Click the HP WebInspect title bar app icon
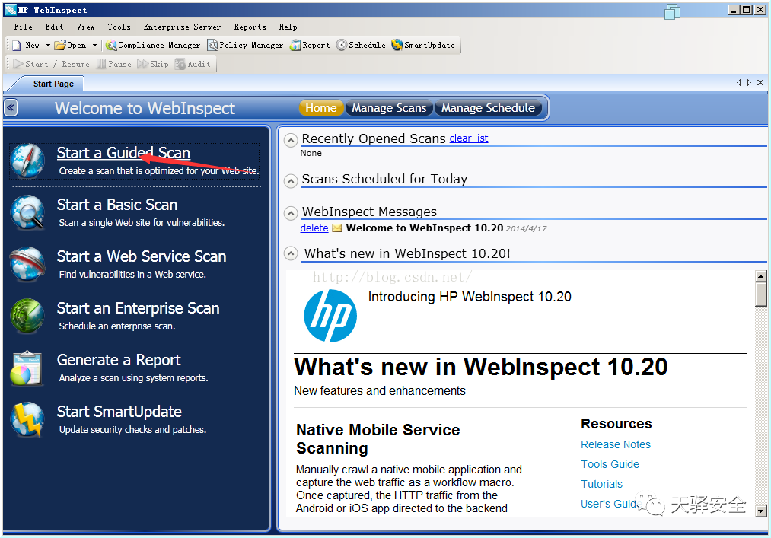 pyautogui.click(x=11, y=10)
